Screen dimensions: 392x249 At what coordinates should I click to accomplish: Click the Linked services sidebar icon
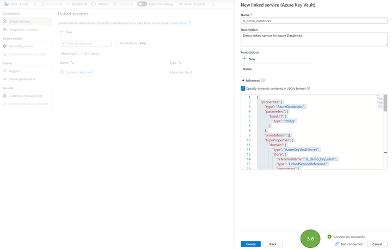point(4,22)
